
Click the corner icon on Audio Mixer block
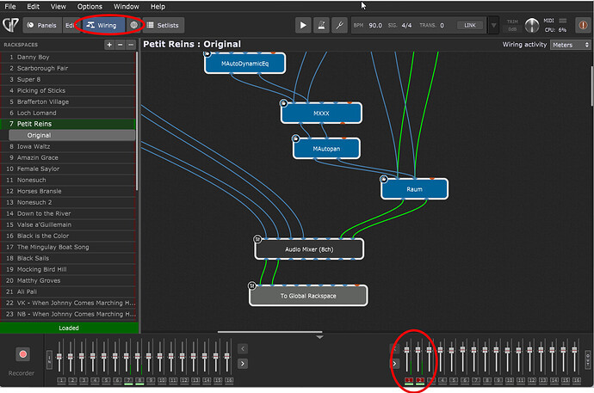coord(257,239)
